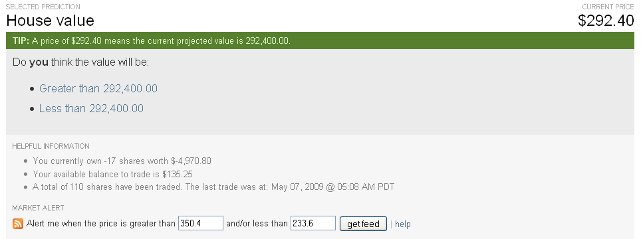641x239 pixels.
Task: Click the HELPFUL INFORMATION section heading
Action: (51, 146)
